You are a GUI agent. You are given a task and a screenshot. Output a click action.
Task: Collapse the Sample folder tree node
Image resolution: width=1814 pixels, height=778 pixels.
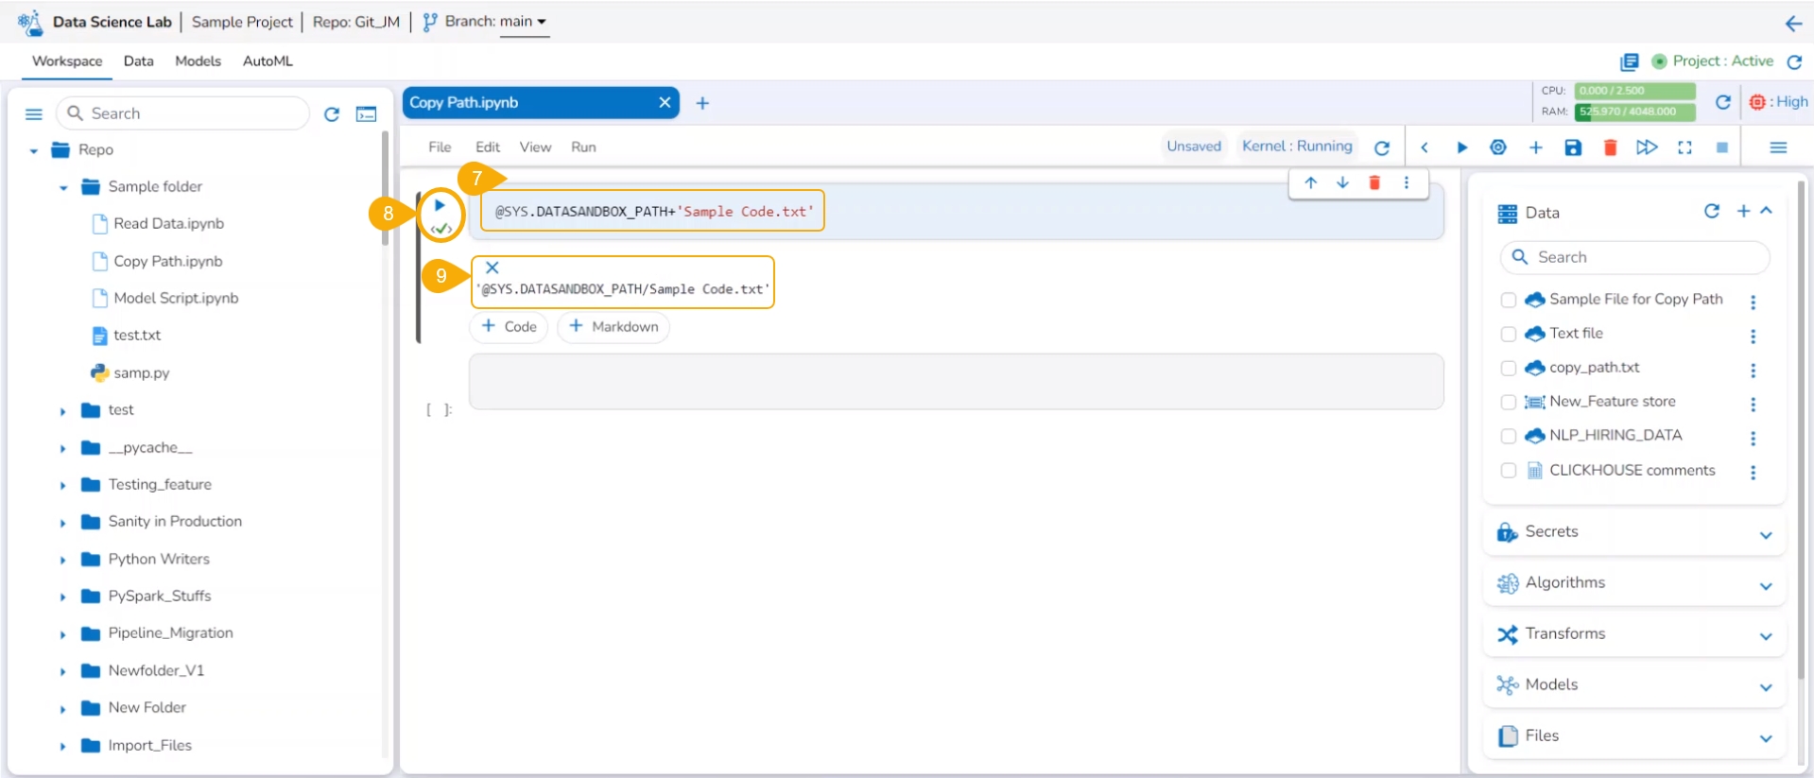pos(63,188)
